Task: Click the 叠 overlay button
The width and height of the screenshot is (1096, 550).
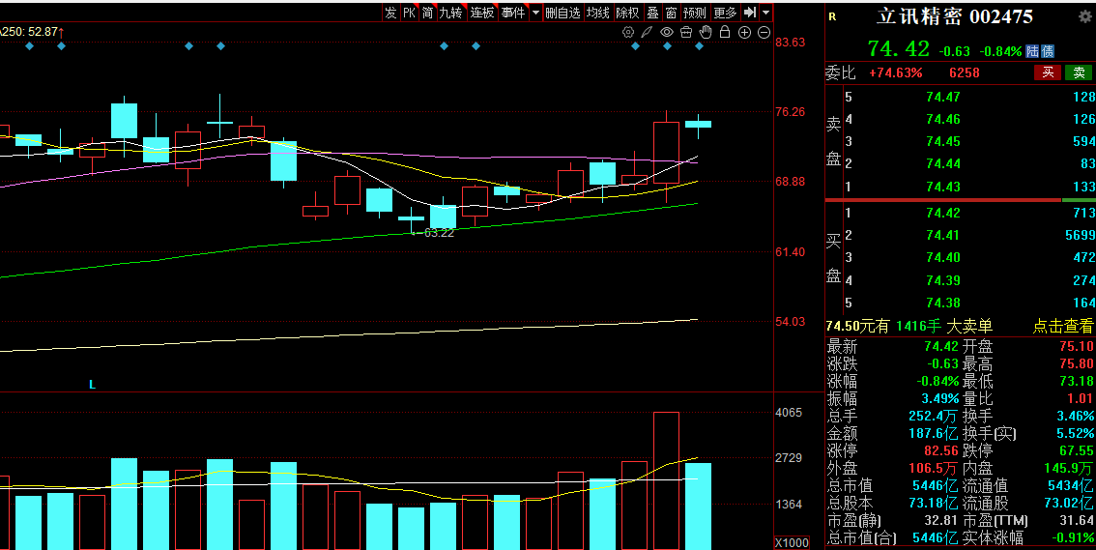Action: [x=652, y=13]
